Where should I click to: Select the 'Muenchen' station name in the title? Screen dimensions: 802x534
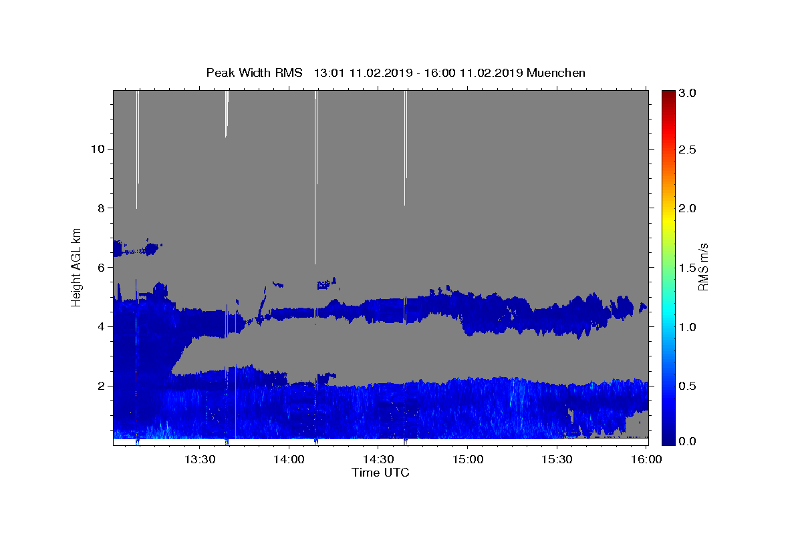click(x=556, y=73)
